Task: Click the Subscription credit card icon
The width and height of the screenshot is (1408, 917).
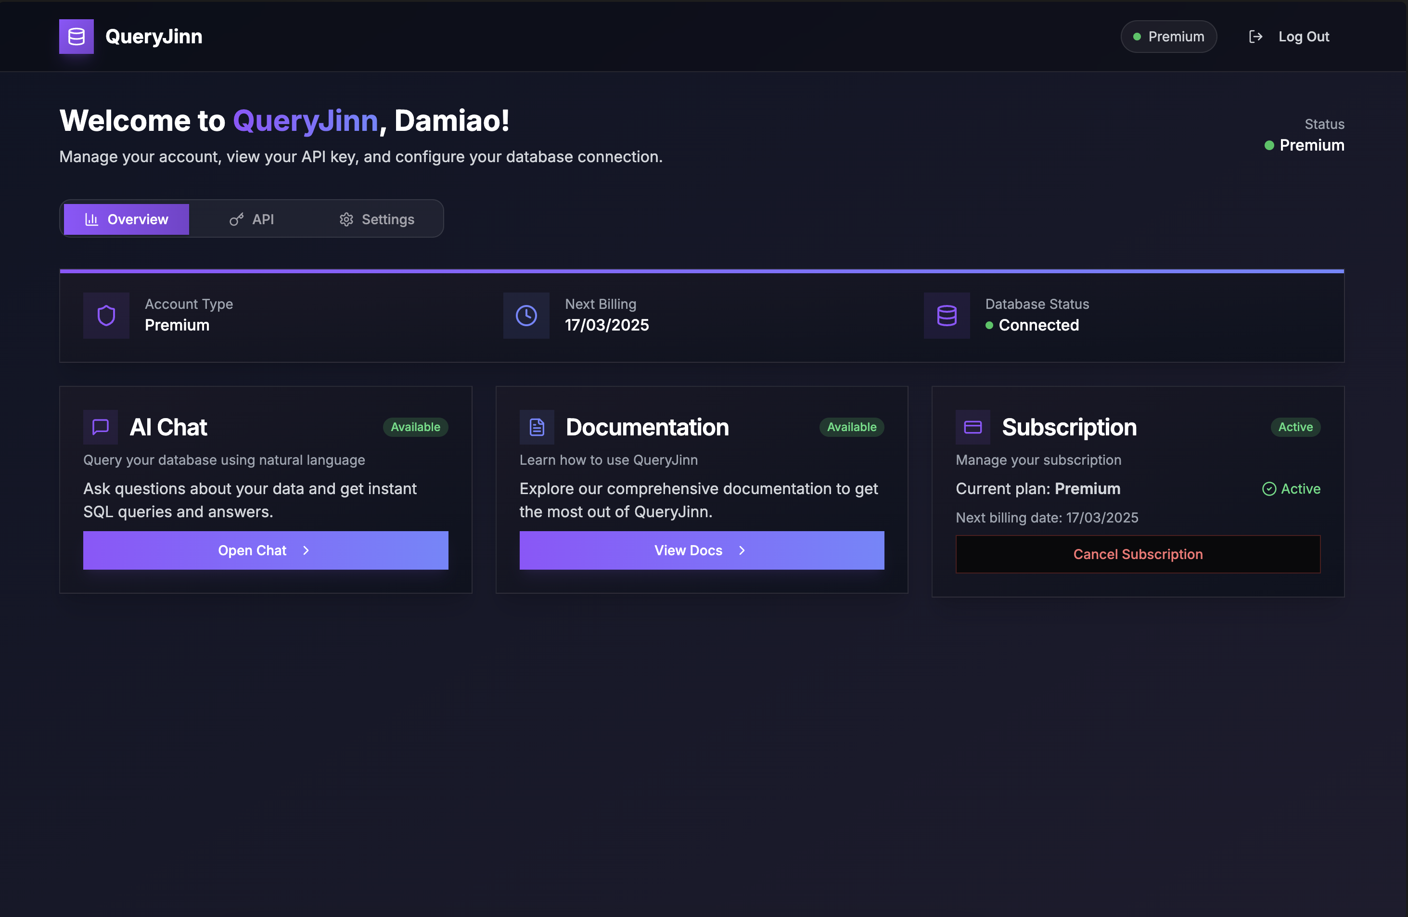Action: [973, 427]
